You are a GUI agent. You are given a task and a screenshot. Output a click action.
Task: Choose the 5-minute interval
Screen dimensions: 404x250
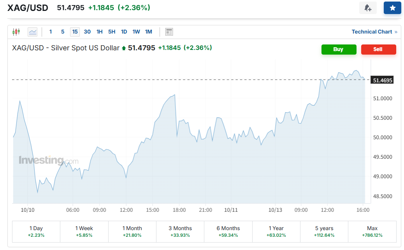[63, 32]
